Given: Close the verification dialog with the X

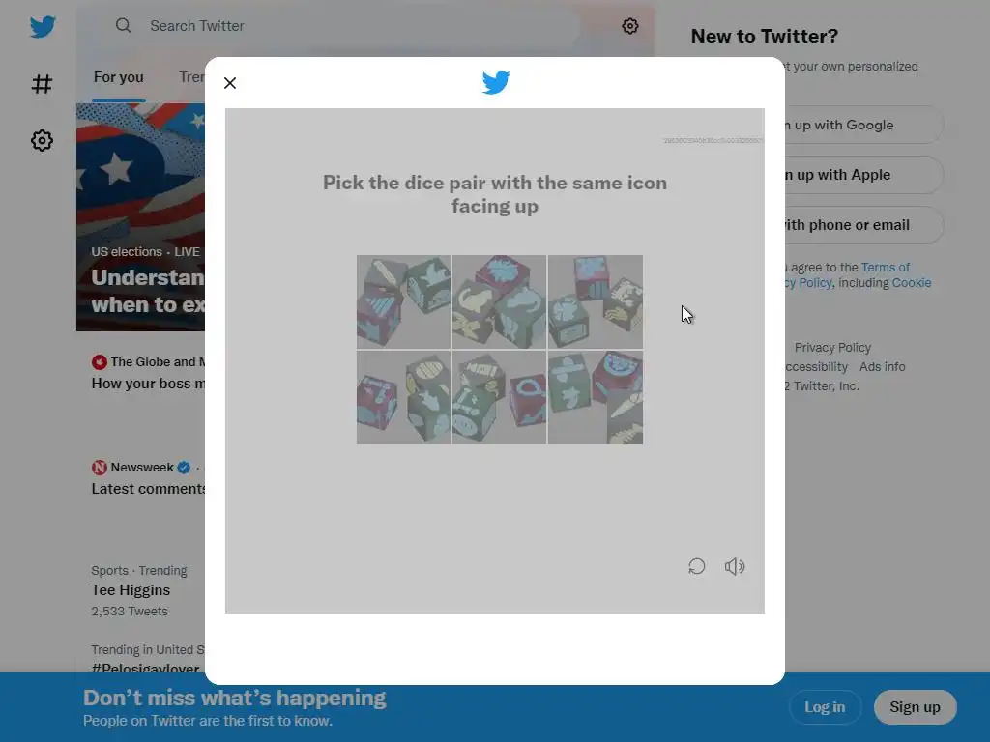Looking at the screenshot, I should (x=230, y=83).
